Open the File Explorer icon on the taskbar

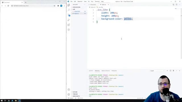click(x=16, y=101)
